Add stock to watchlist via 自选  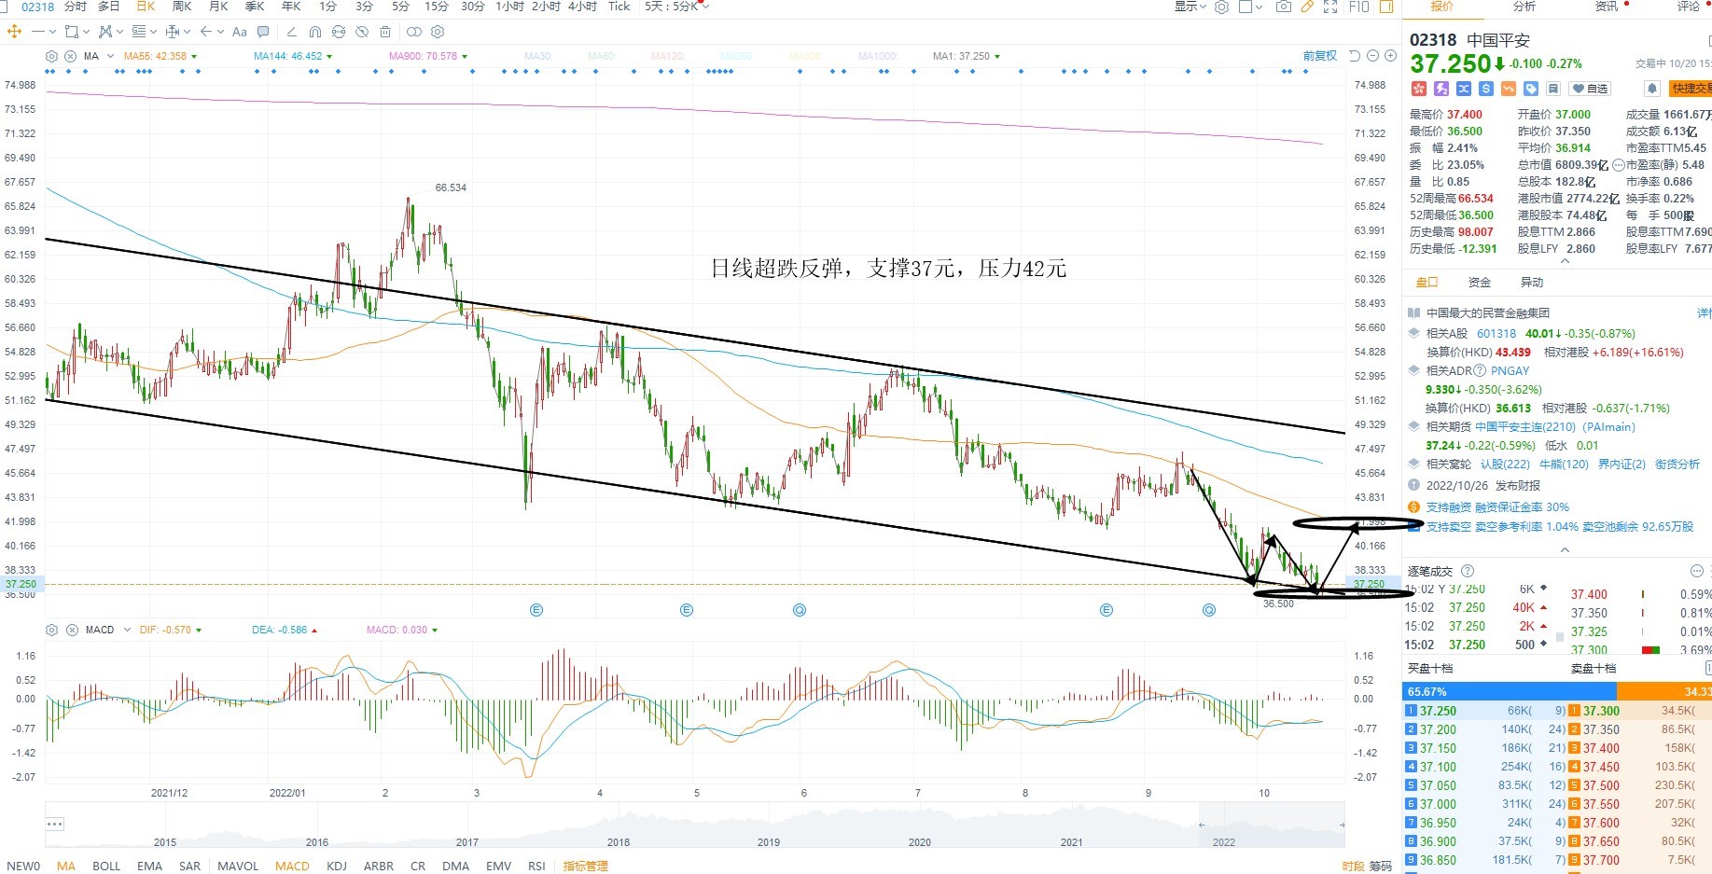1591,89
